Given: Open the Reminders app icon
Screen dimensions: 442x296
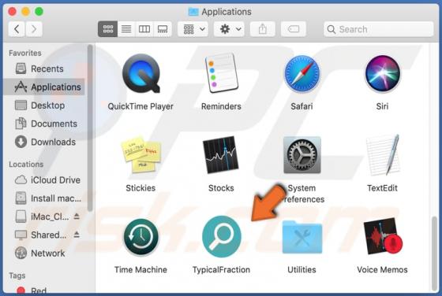Looking at the screenshot, I should (221, 73).
